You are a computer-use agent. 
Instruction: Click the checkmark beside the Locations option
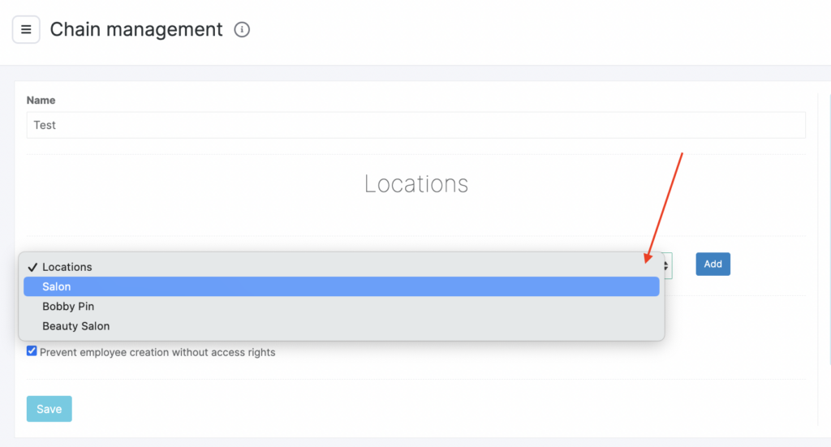click(32, 267)
